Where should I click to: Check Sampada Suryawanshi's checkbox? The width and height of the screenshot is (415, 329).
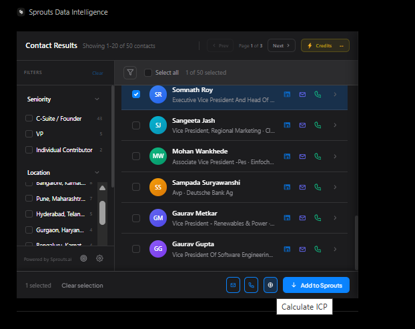136,187
